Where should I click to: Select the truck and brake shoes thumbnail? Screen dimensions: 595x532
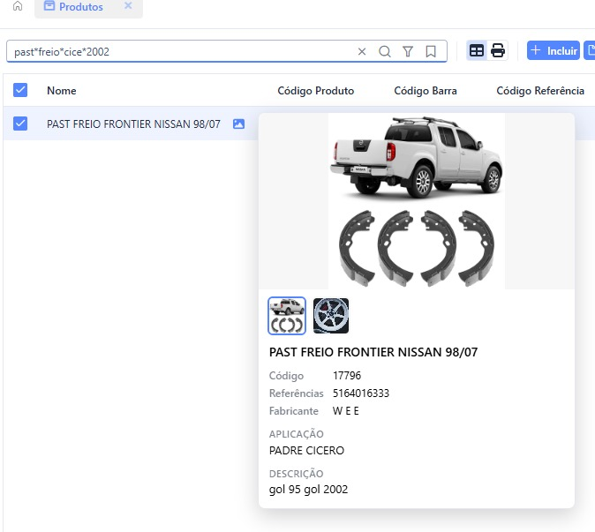tap(287, 316)
